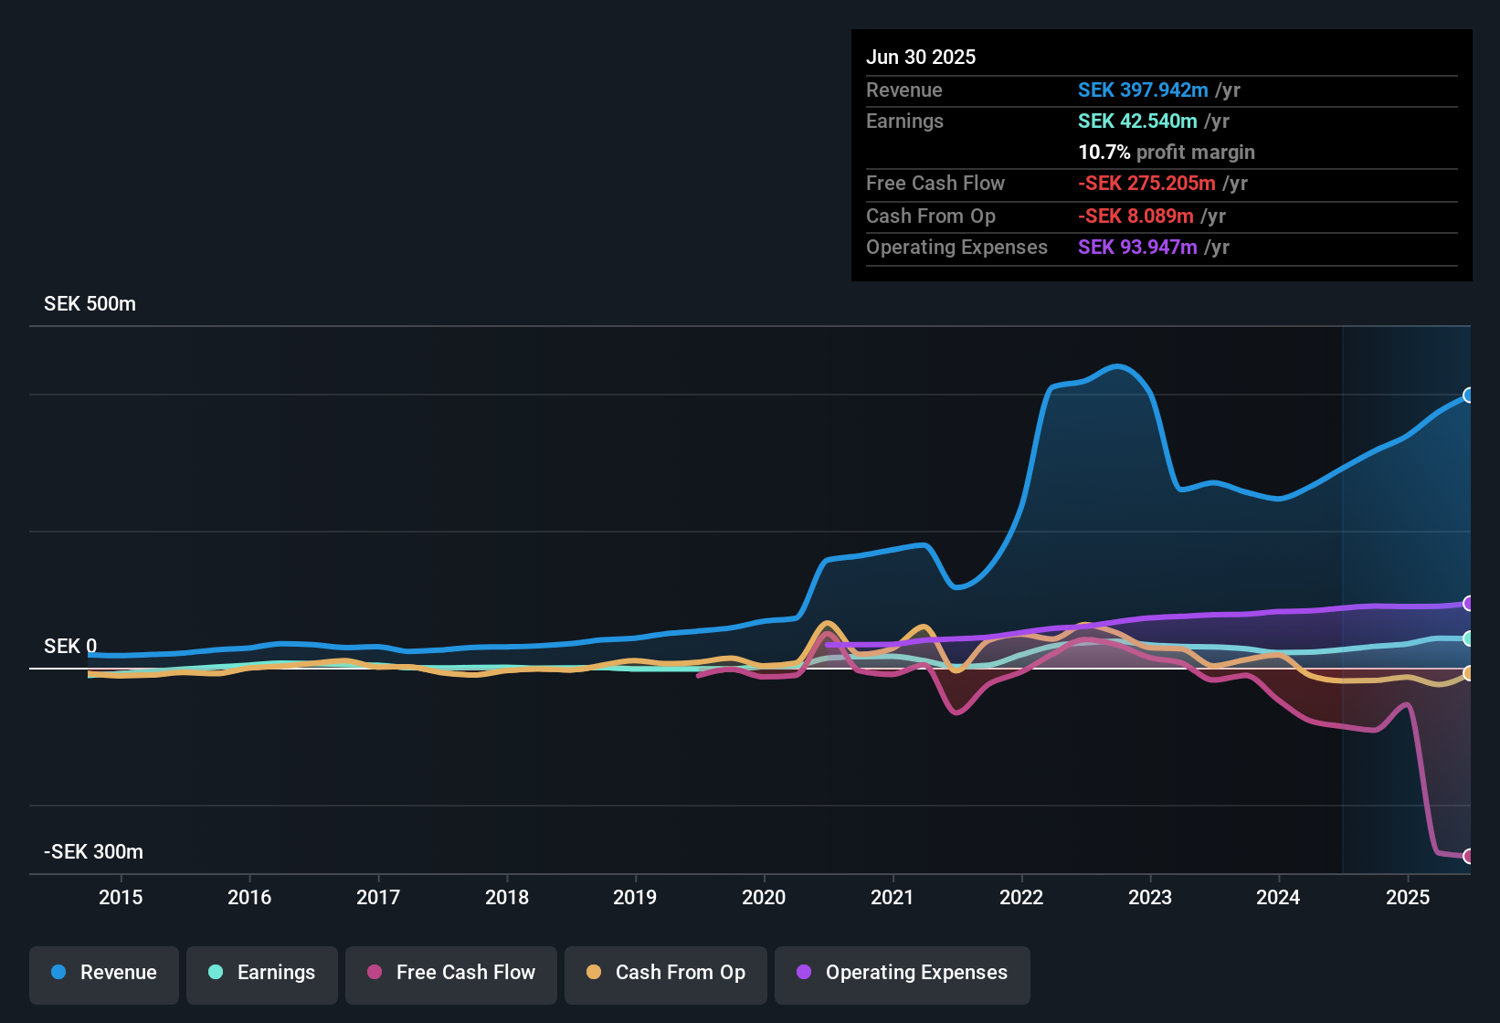This screenshot has height=1023, width=1500.
Task: Click the Free Cash Flow label in tooltip
Action: point(935,184)
